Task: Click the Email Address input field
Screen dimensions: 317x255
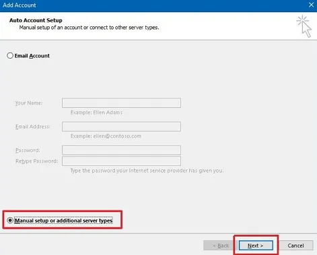Action: (121, 126)
